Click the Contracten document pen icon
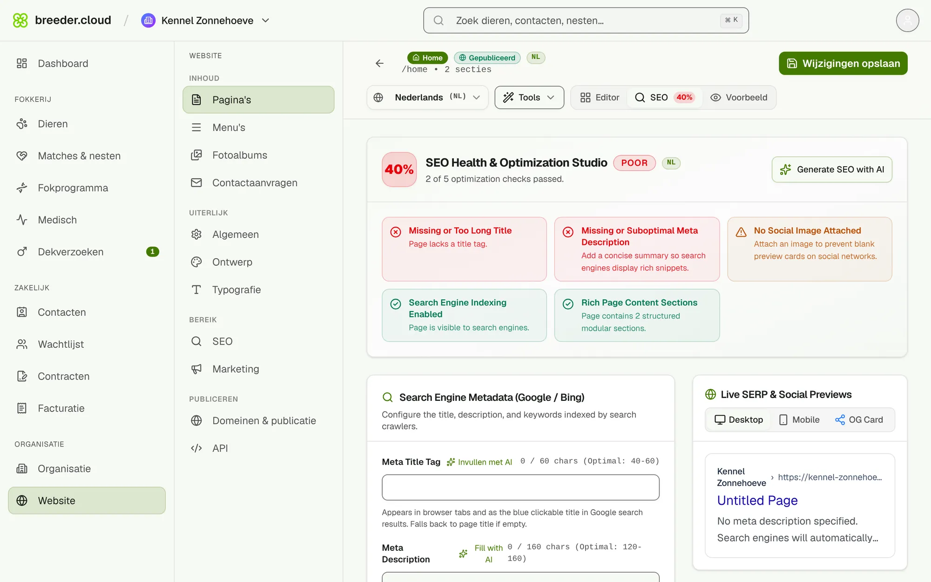Image resolution: width=931 pixels, height=582 pixels. point(22,376)
